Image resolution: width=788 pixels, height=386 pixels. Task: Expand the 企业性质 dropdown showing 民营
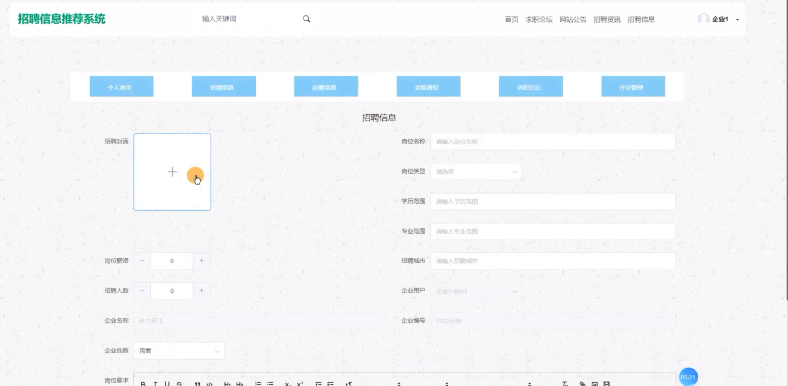[x=179, y=351]
